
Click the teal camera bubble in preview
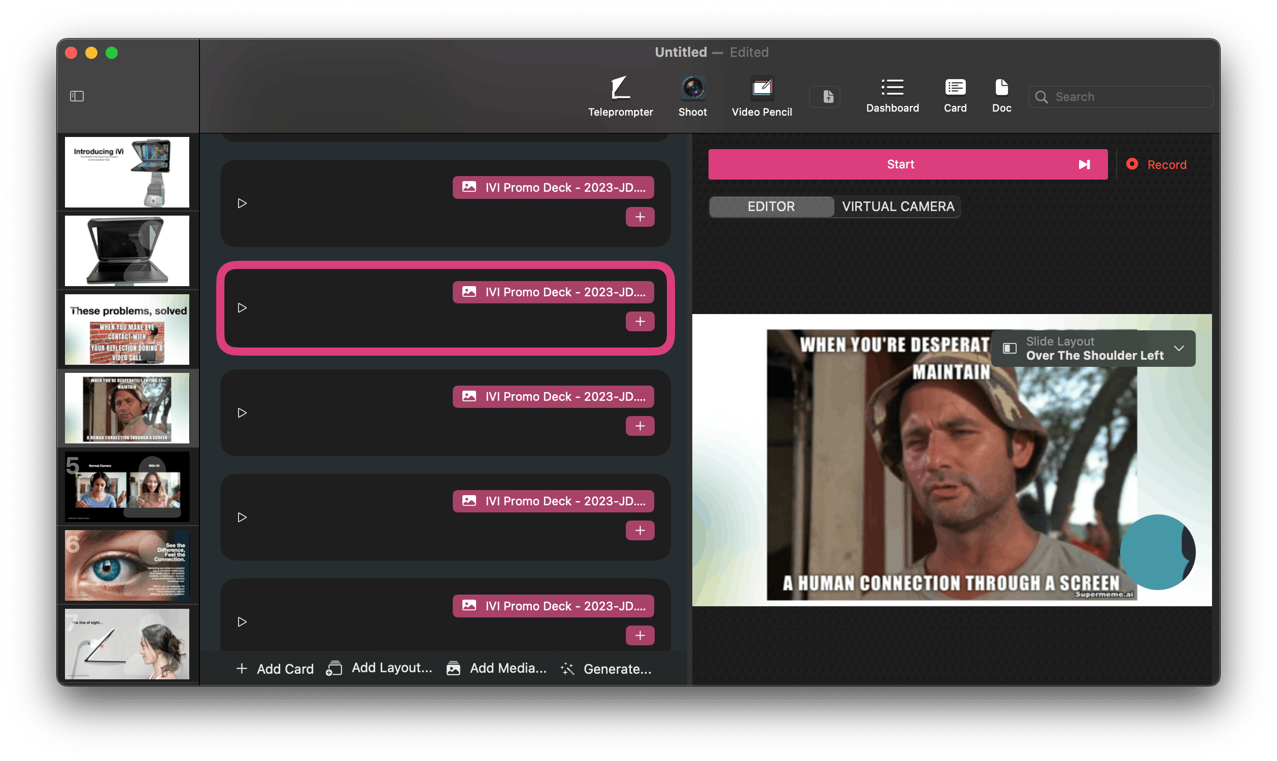tap(1158, 552)
